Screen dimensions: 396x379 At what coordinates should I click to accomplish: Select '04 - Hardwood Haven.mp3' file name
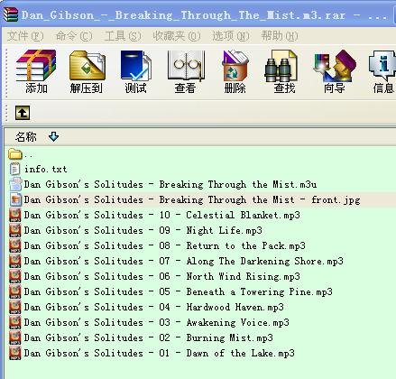tap(154, 308)
